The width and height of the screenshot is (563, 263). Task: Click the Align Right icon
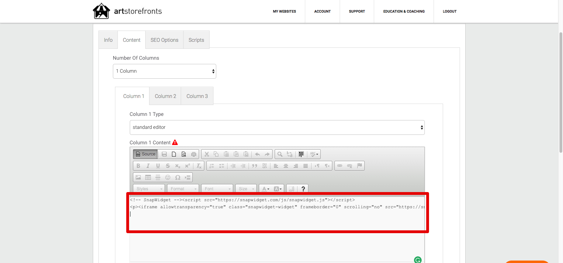pos(296,166)
